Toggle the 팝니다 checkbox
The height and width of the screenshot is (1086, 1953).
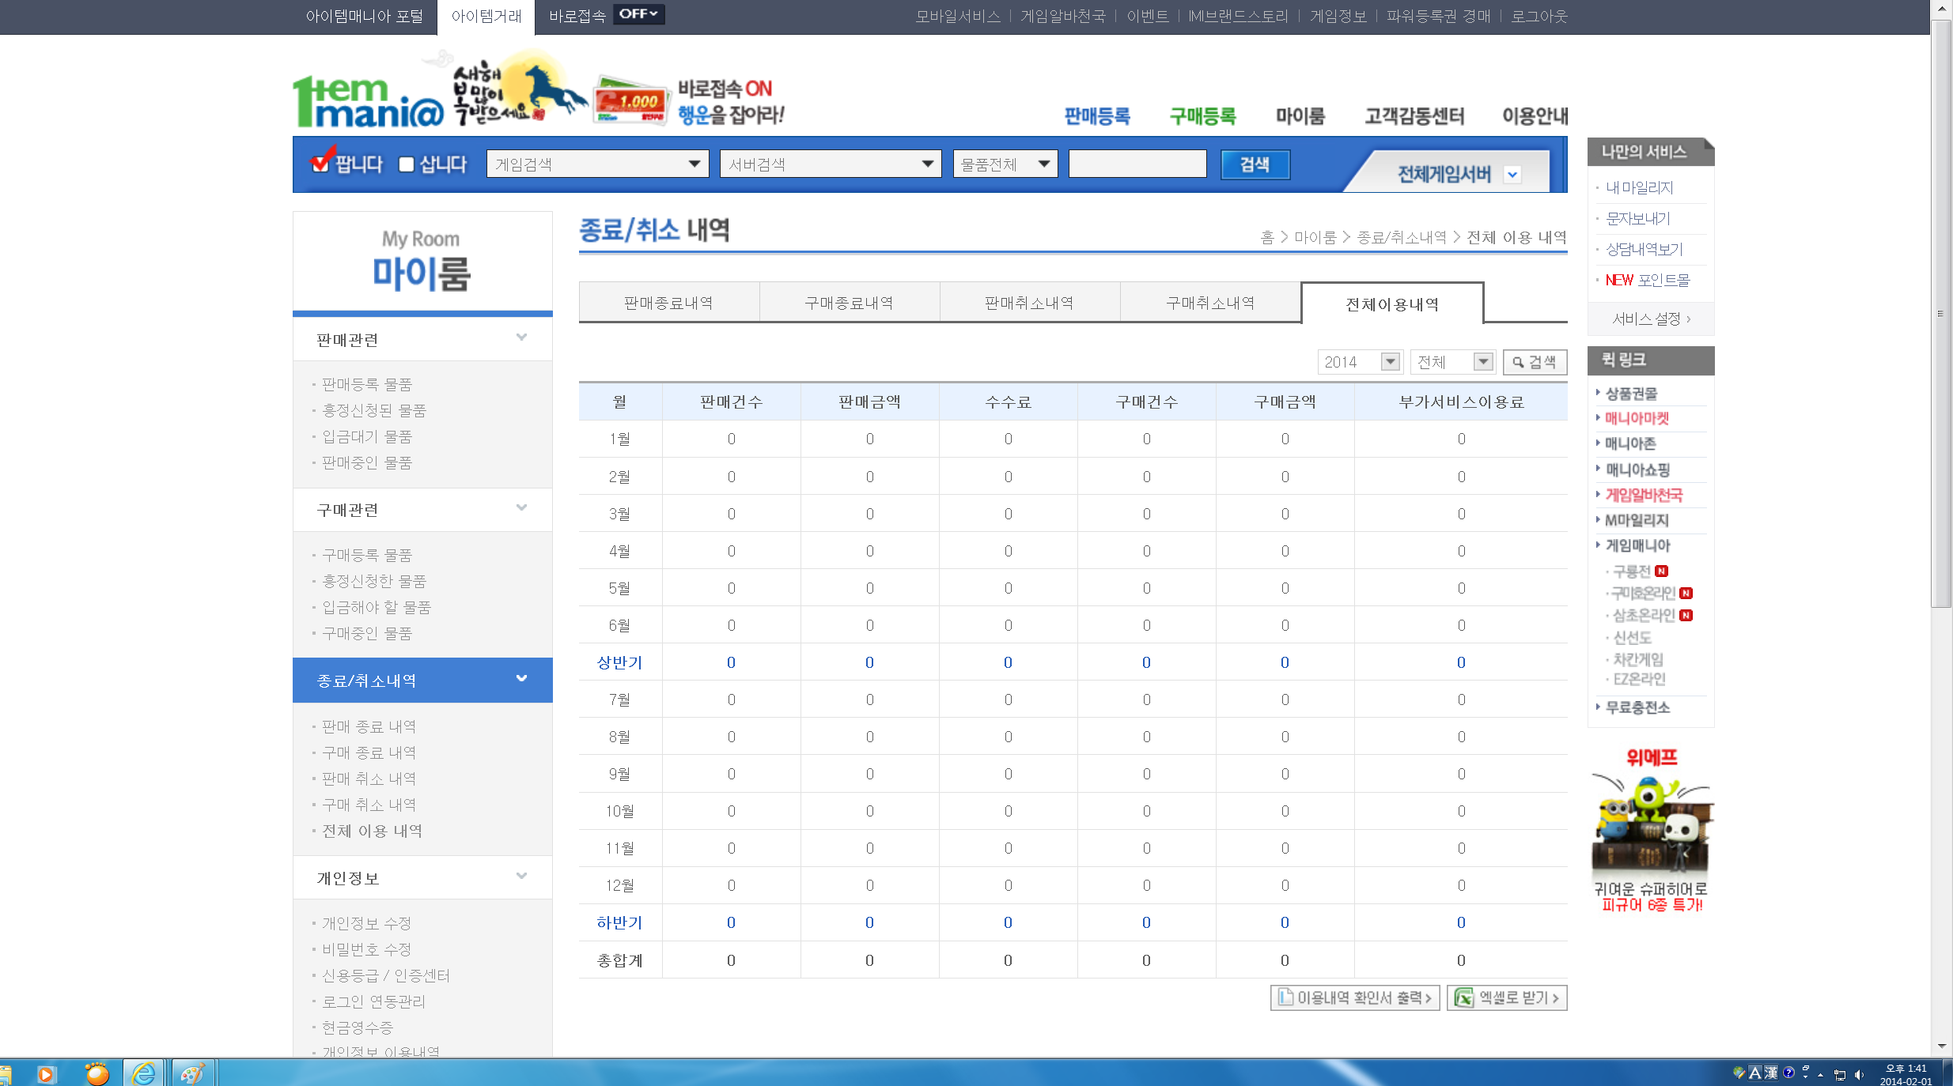tap(320, 164)
